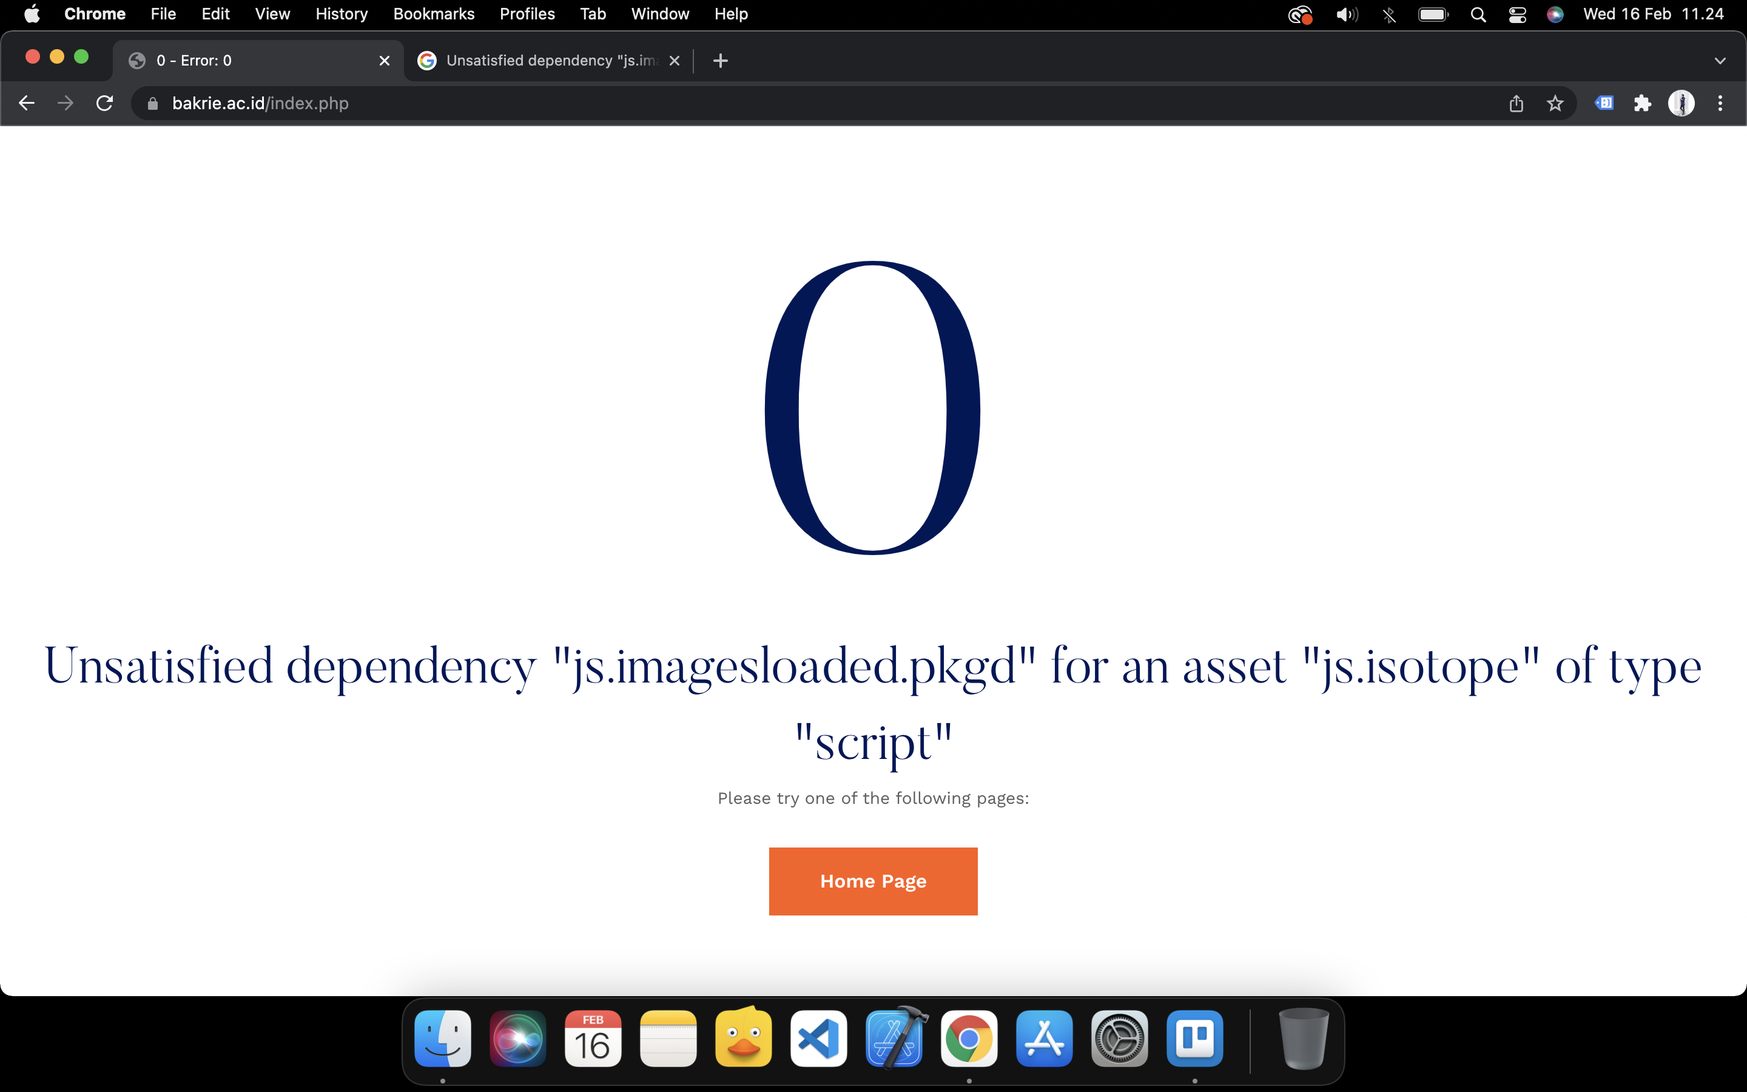Open Visual Studio Code from dock

(818, 1039)
